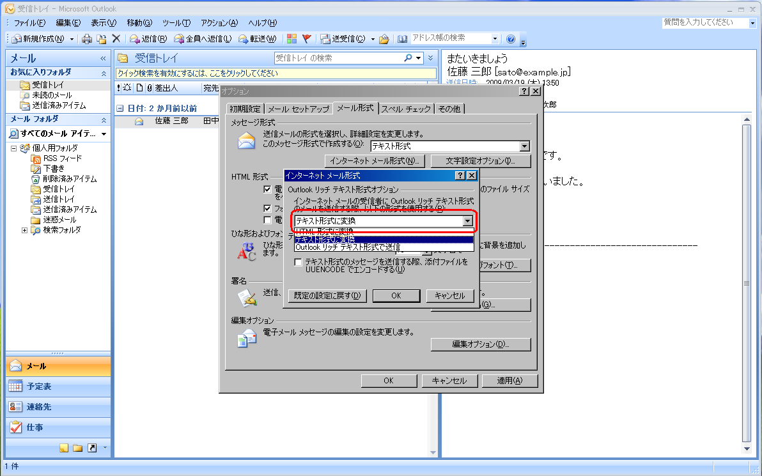Sort by Importance exclamation column icon
Screen dimensions: 762x476
[x=118, y=88]
